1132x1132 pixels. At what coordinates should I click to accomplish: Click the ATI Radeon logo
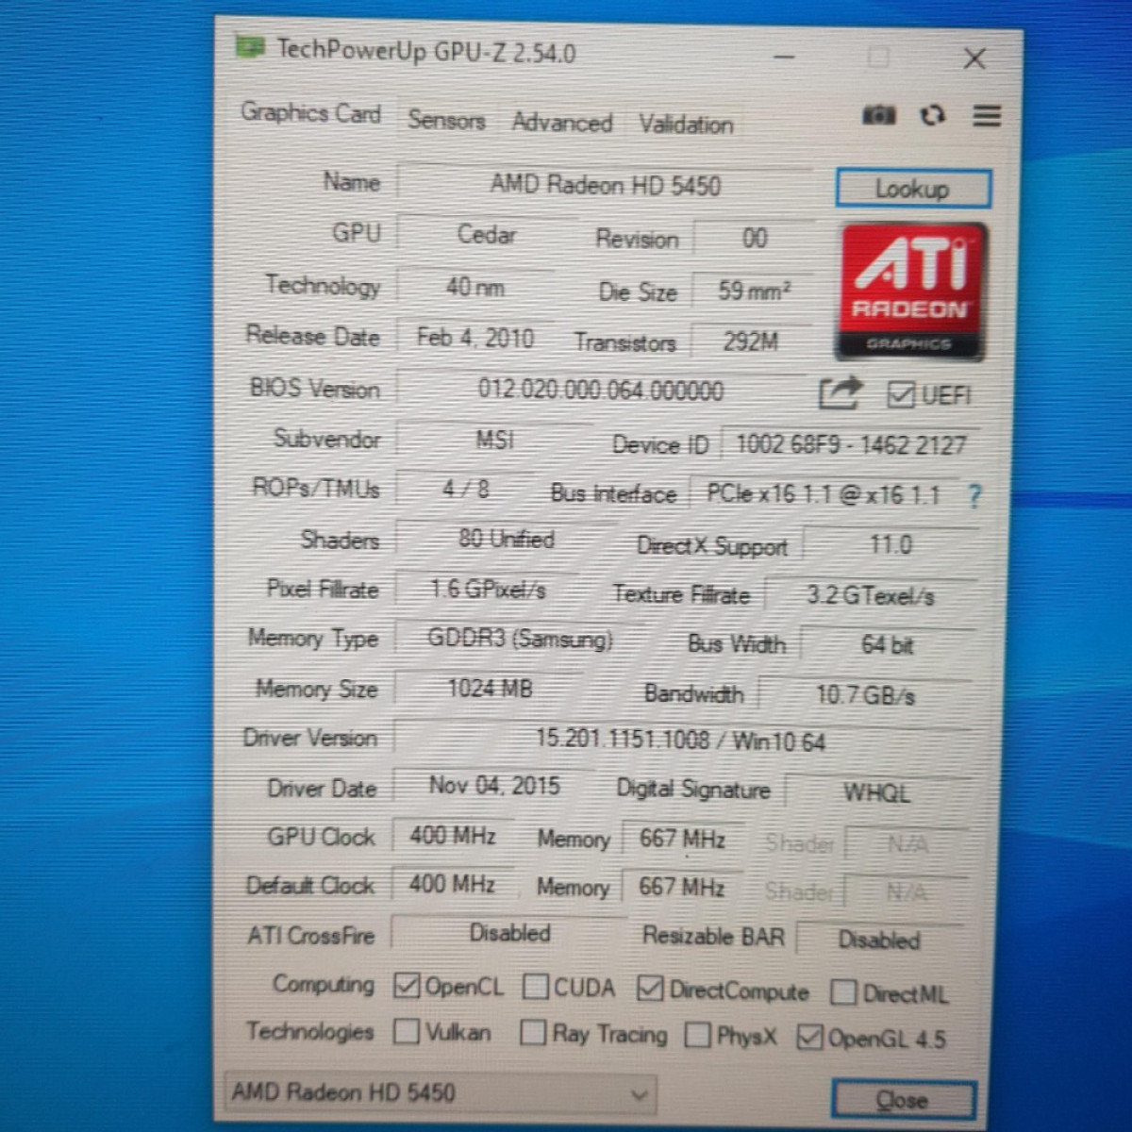click(912, 291)
